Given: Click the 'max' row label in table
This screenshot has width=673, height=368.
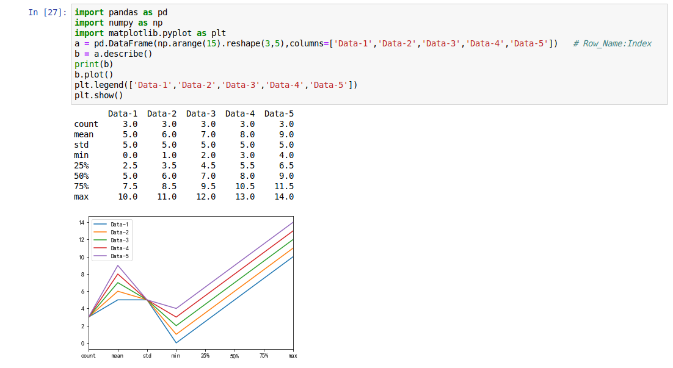Looking at the screenshot, I should pyautogui.click(x=81, y=197).
